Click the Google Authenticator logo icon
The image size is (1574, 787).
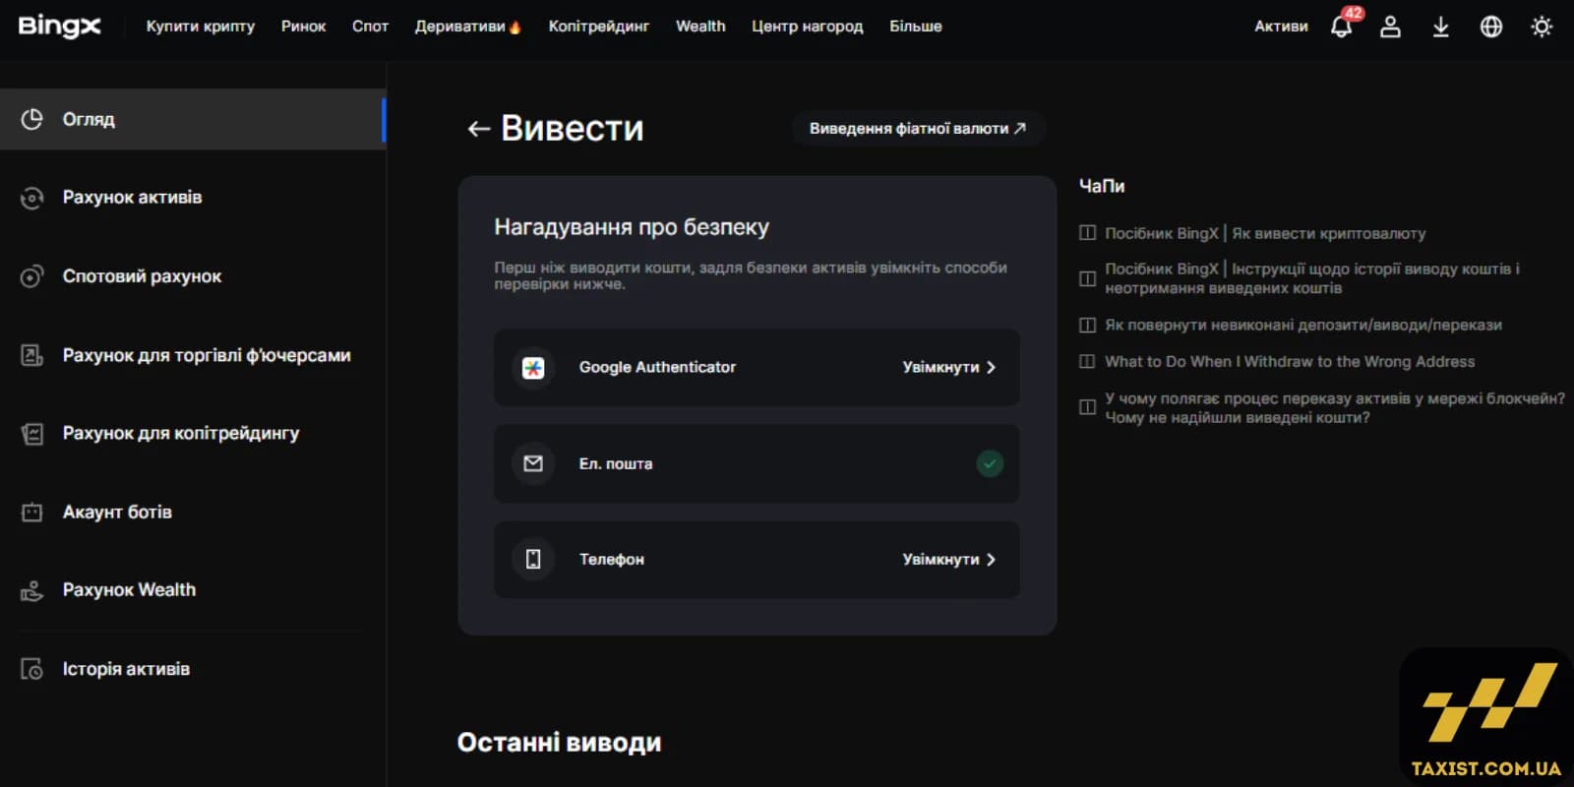tap(533, 367)
